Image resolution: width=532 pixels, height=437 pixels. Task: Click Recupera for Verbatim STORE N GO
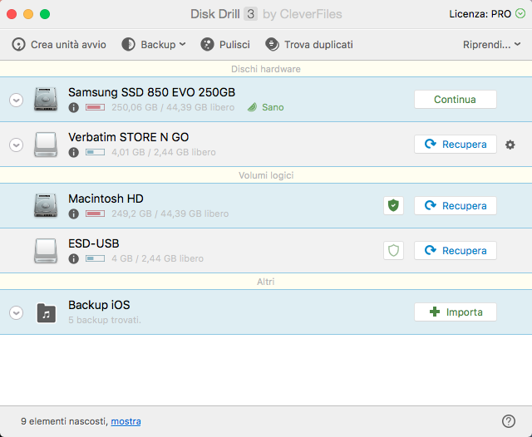(455, 145)
